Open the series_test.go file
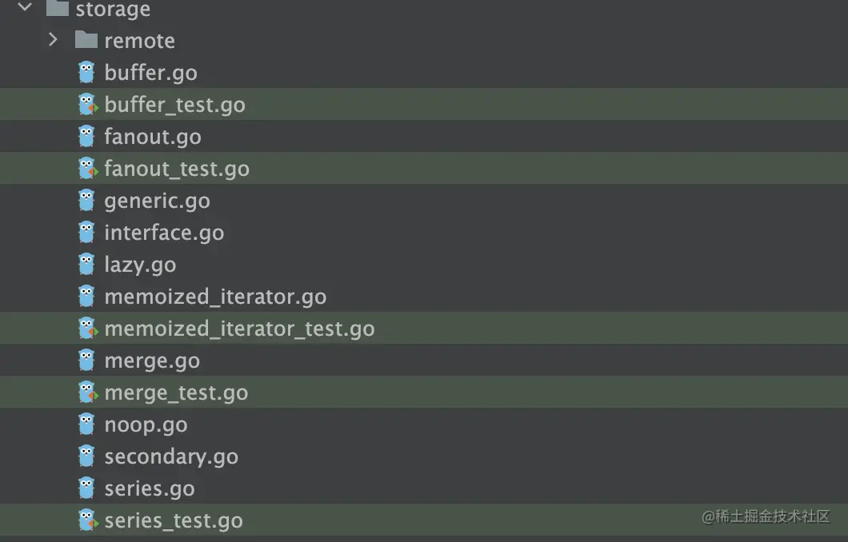 [174, 520]
